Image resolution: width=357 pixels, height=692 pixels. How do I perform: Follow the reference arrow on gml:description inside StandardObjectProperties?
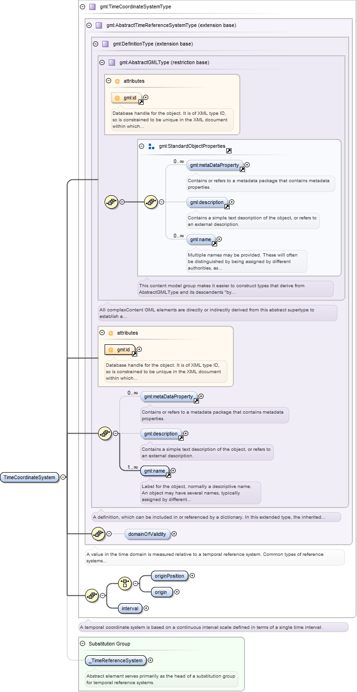tap(227, 207)
